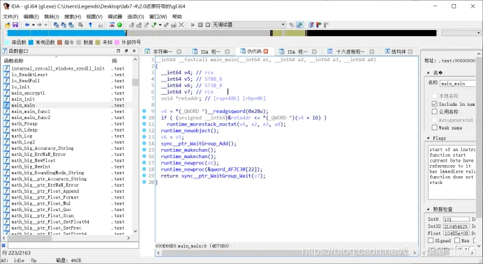This screenshot has height=264, width=483.
Task: Click the green checkmark breakpoint toolbar icon
Action: pyautogui.click(x=154, y=25)
